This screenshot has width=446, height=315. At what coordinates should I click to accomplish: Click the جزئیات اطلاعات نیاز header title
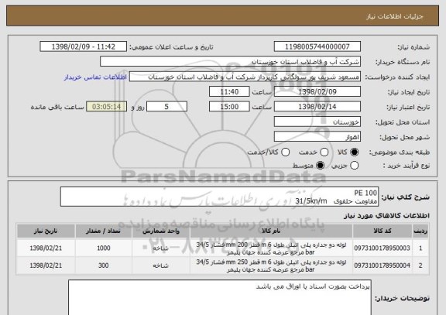[x=394, y=16]
